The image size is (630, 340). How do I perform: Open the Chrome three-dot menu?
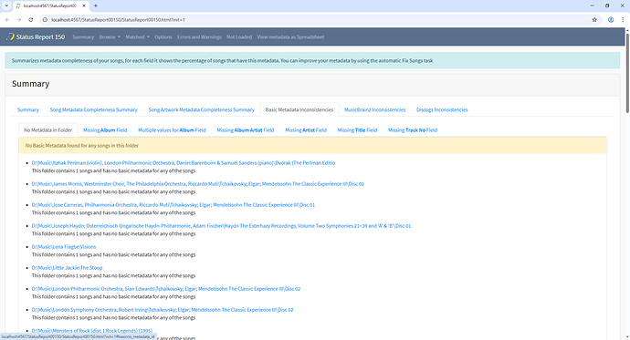click(x=623, y=20)
